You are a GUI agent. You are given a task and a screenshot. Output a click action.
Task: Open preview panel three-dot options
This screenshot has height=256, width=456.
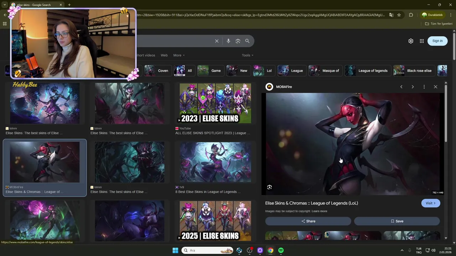tap(424, 87)
